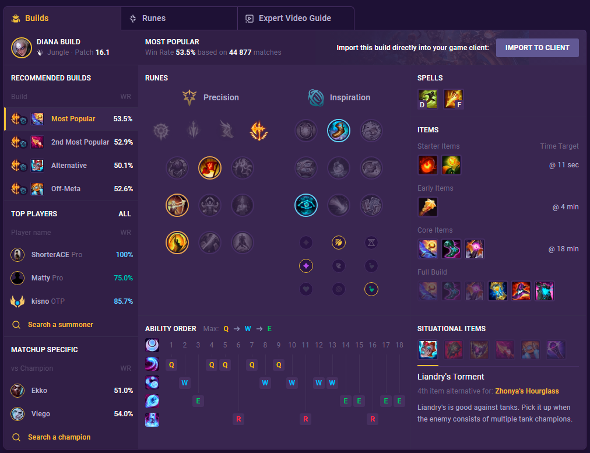Open the Expert Video Guide tab
590x453 pixels.
(x=296, y=19)
